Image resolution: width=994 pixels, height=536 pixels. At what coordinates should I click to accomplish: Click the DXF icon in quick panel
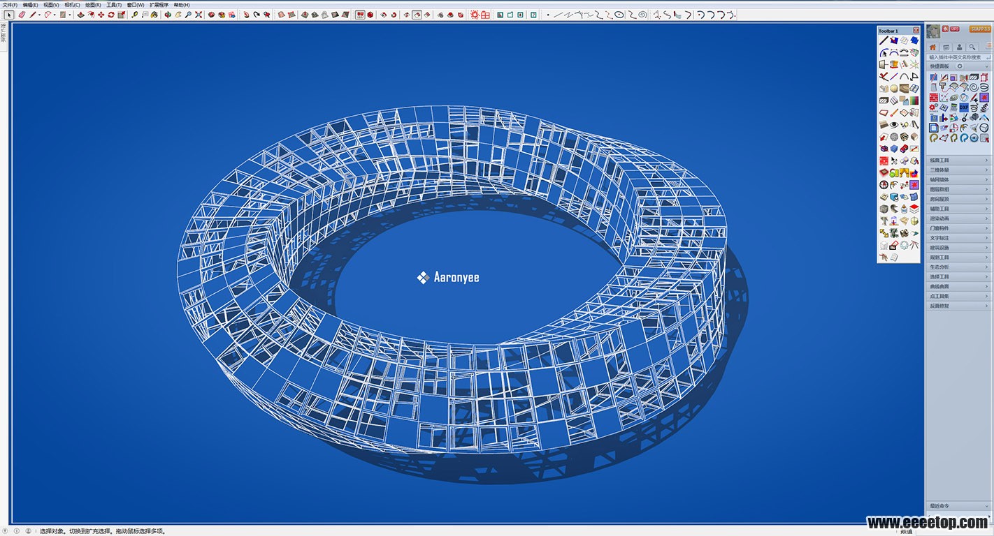[x=964, y=107]
